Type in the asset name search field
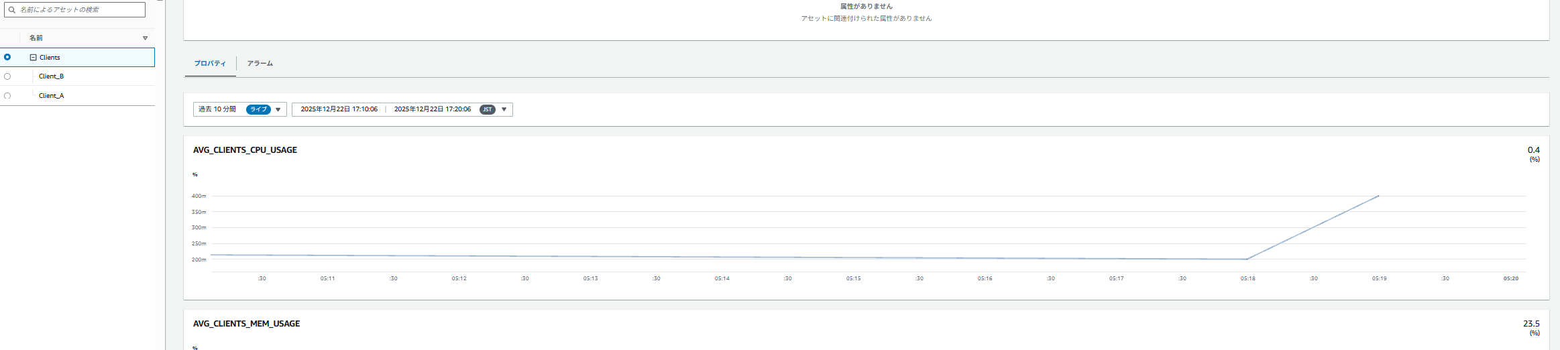The height and width of the screenshot is (350, 1560). [x=80, y=10]
